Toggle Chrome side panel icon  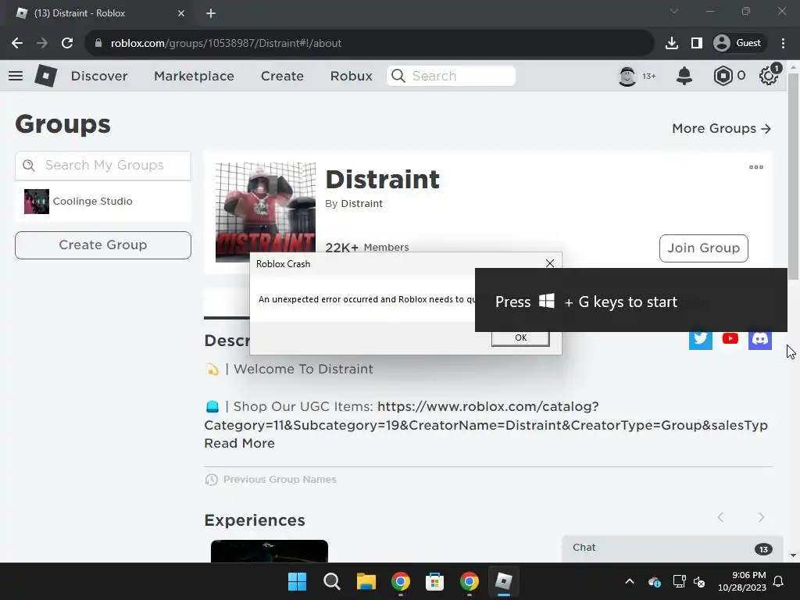coord(696,44)
